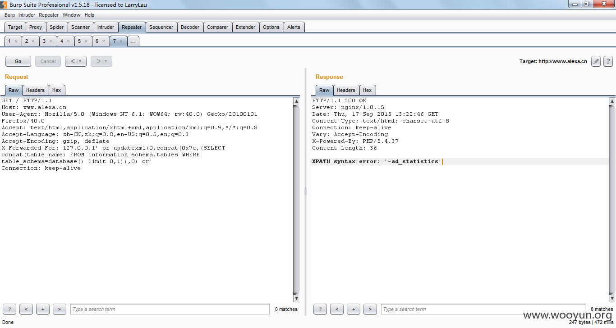
Task: Open the Intruder menu
Action: 27,15
